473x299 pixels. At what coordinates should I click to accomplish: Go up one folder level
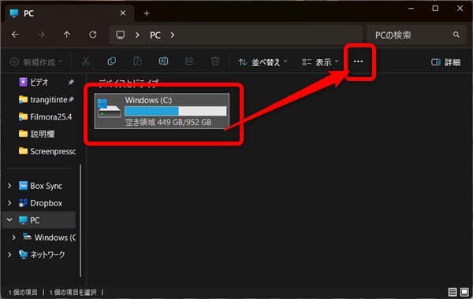(x=67, y=35)
